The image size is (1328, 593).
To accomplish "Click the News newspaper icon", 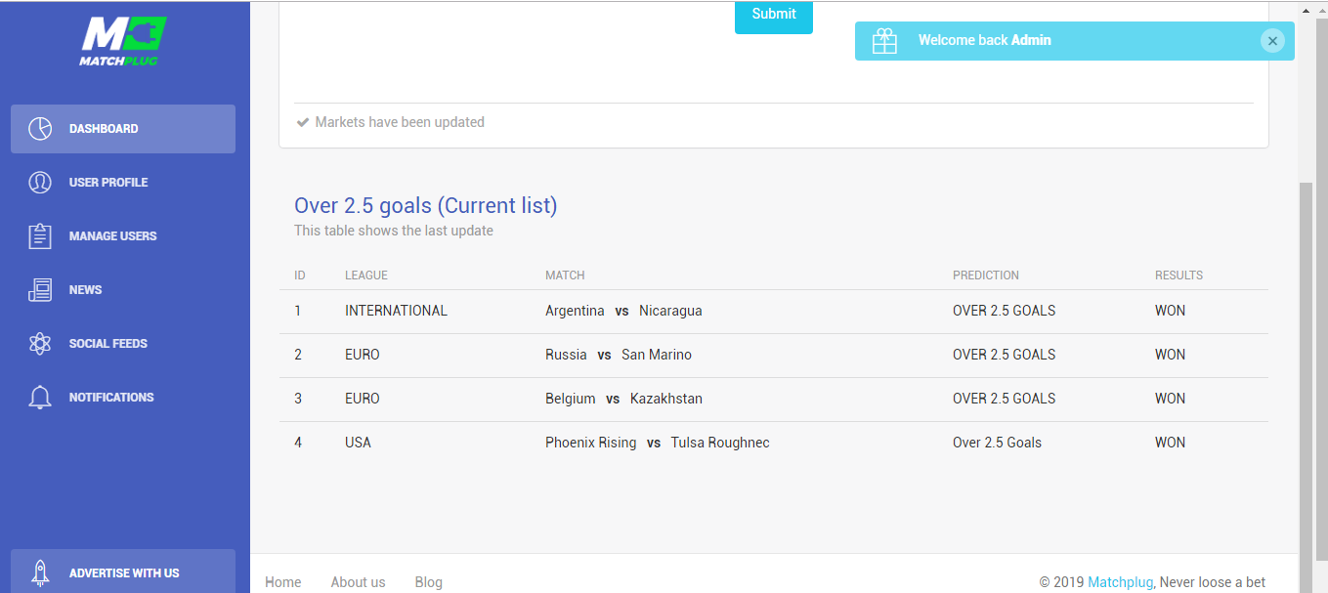I will pyautogui.click(x=40, y=290).
